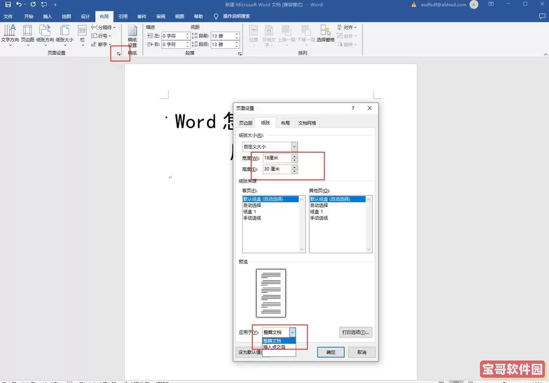The height and width of the screenshot is (383, 549).
Task: Click the lightbulb 操作说明搜索 (Tell me) icon
Action: tap(216, 16)
